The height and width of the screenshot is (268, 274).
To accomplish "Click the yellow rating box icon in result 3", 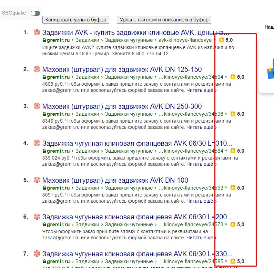I will [x=233, y=114].
